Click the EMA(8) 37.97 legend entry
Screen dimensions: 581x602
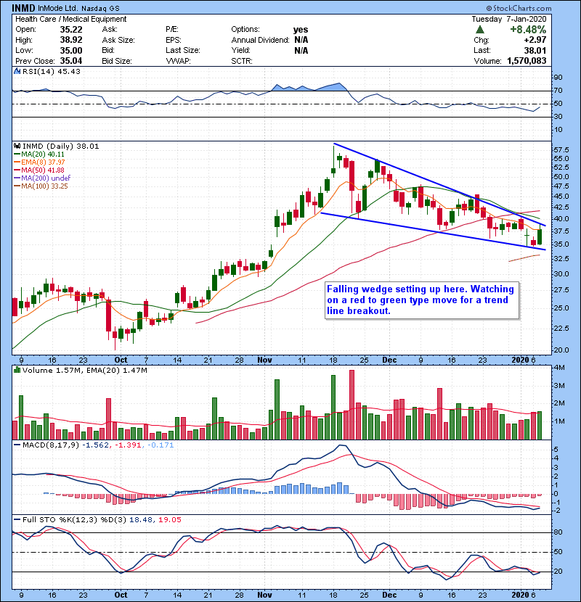click(x=40, y=162)
